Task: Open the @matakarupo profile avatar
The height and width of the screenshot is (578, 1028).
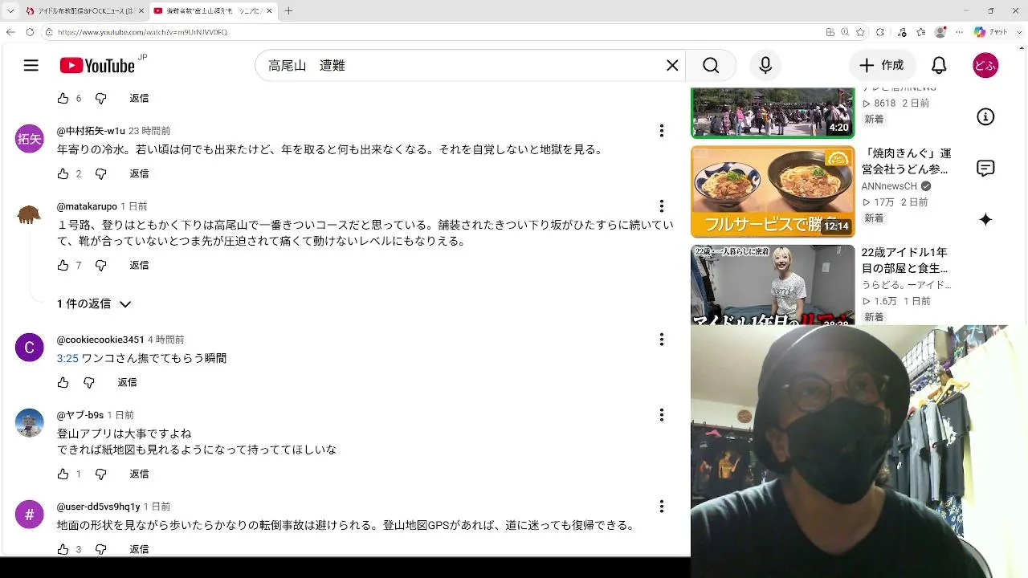Action: [x=30, y=215]
